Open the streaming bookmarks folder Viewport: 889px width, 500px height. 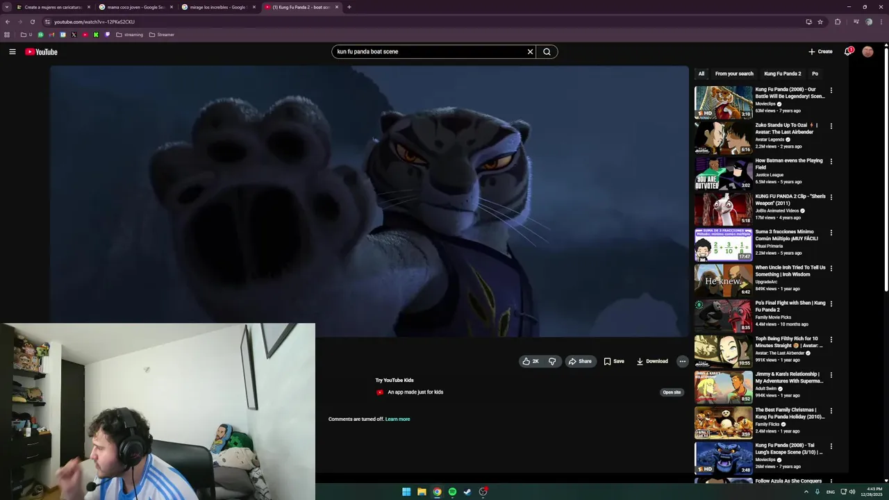(x=129, y=35)
